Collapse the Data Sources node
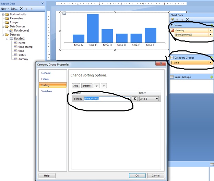This screenshot has width=214, height=181. pos(3,27)
